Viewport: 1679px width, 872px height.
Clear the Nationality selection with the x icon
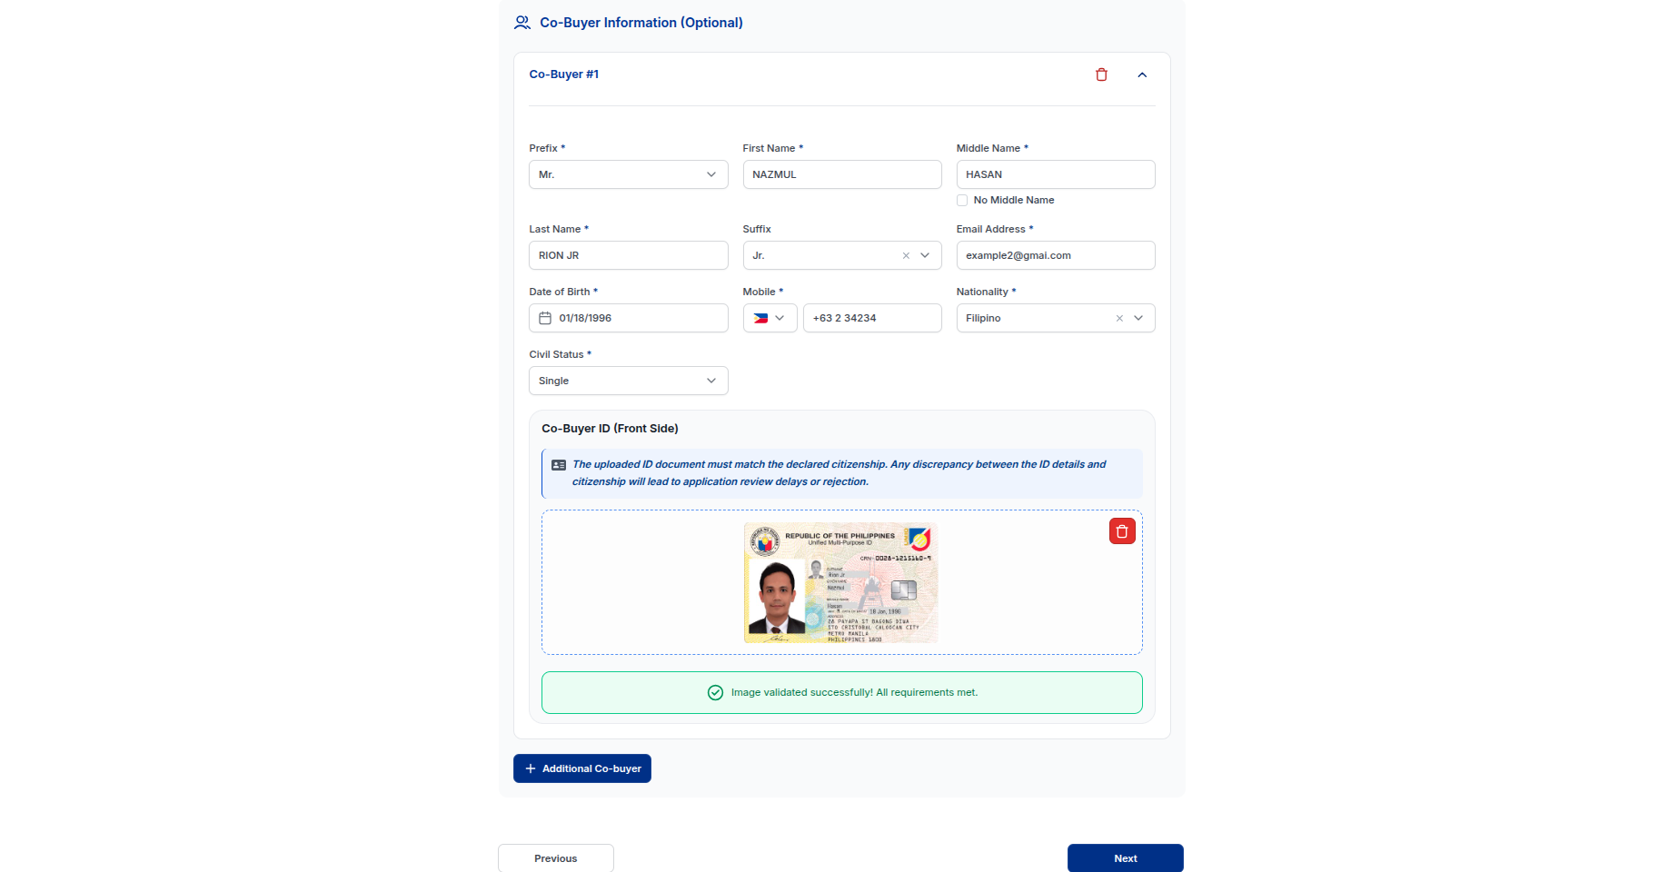(1119, 318)
